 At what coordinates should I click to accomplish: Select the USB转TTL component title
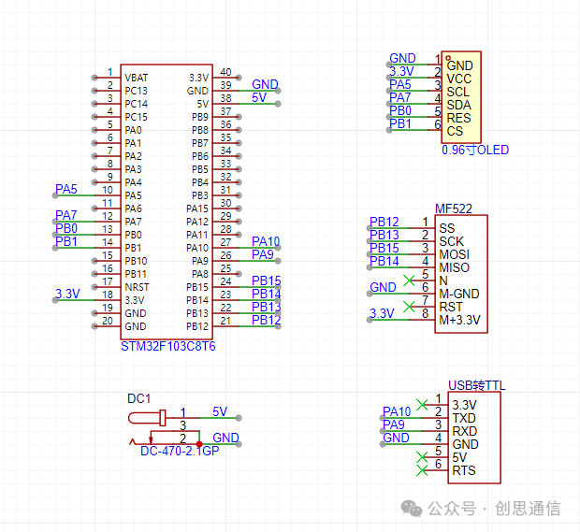coord(476,385)
